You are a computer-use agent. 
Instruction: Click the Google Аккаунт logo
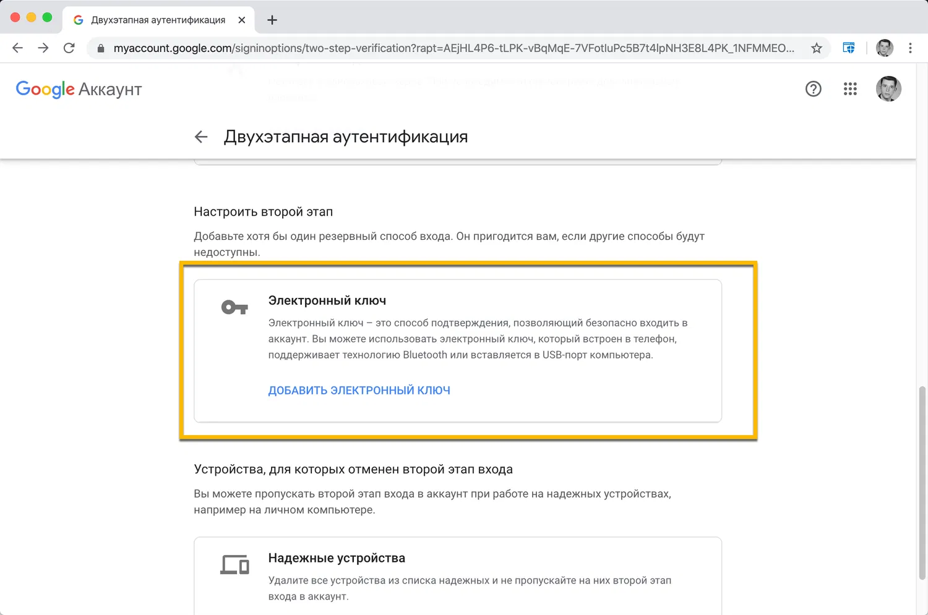(x=79, y=90)
